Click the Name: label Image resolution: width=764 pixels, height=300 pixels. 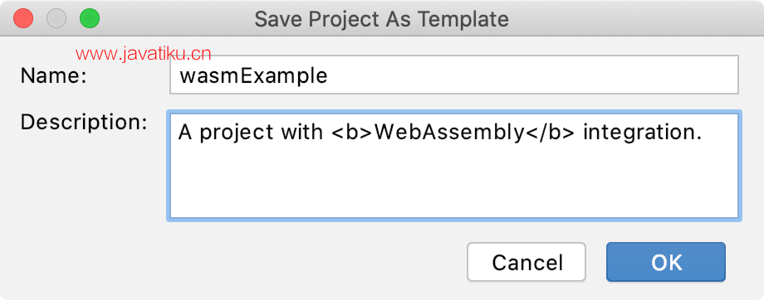(x=54, y=76)
